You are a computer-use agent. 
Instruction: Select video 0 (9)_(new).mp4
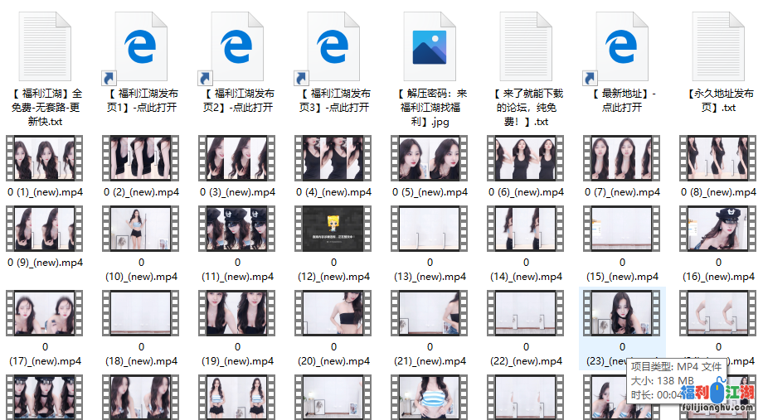[46, 229]
